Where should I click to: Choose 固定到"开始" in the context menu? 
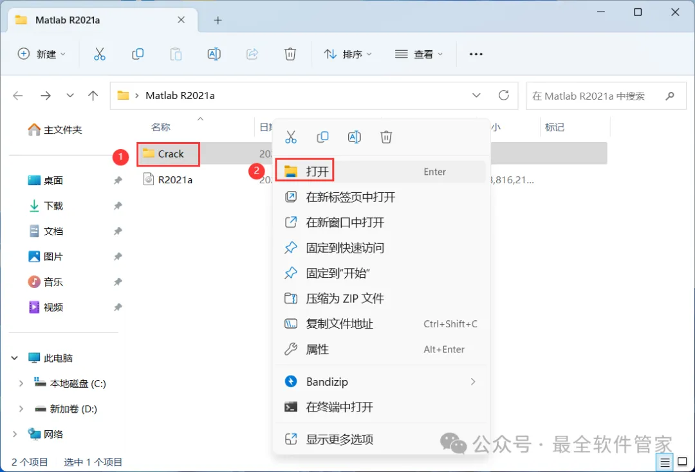380,273
